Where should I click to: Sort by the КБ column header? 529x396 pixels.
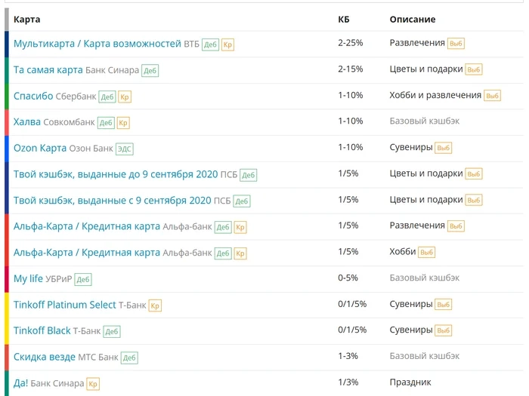point(344,19)
